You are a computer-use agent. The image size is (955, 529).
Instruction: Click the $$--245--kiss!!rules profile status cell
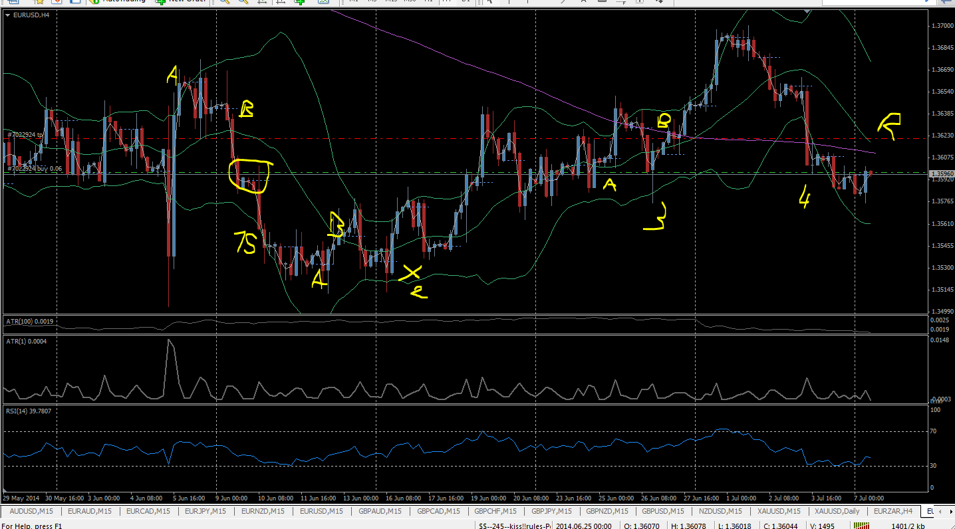515,526
